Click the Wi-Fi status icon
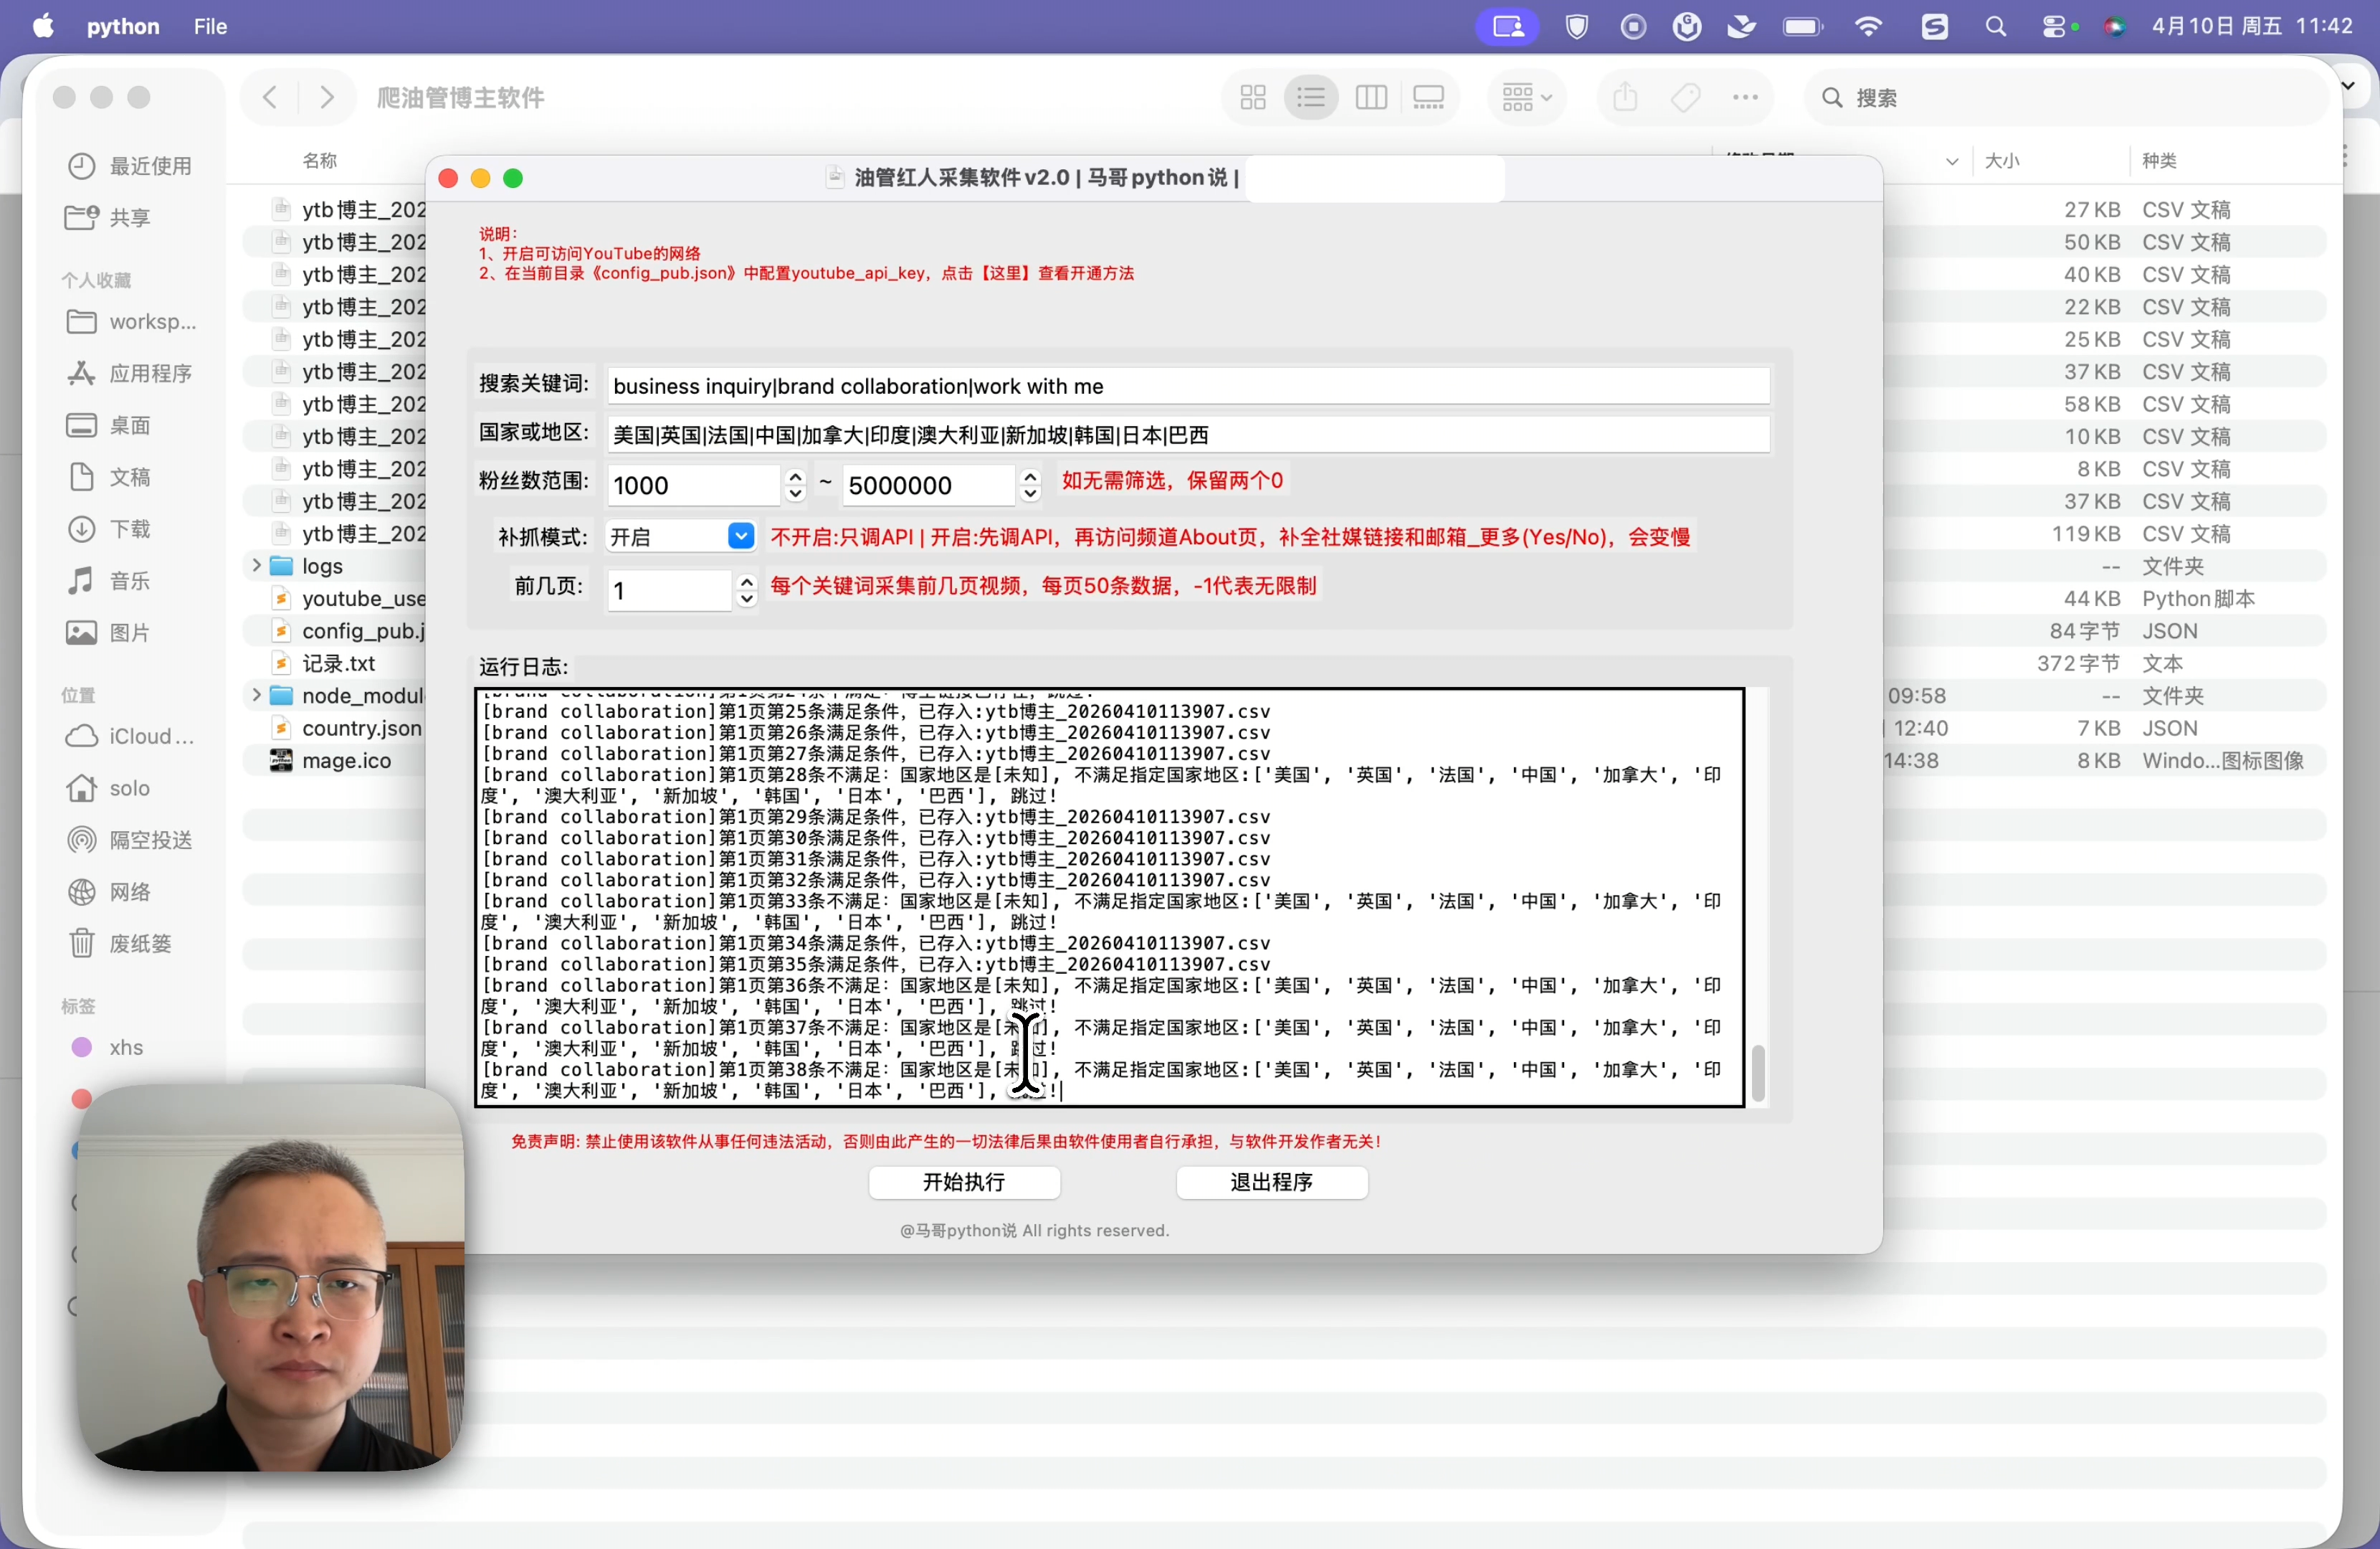Viewport: 2380px width, 1549px height. pos(1868,27)
